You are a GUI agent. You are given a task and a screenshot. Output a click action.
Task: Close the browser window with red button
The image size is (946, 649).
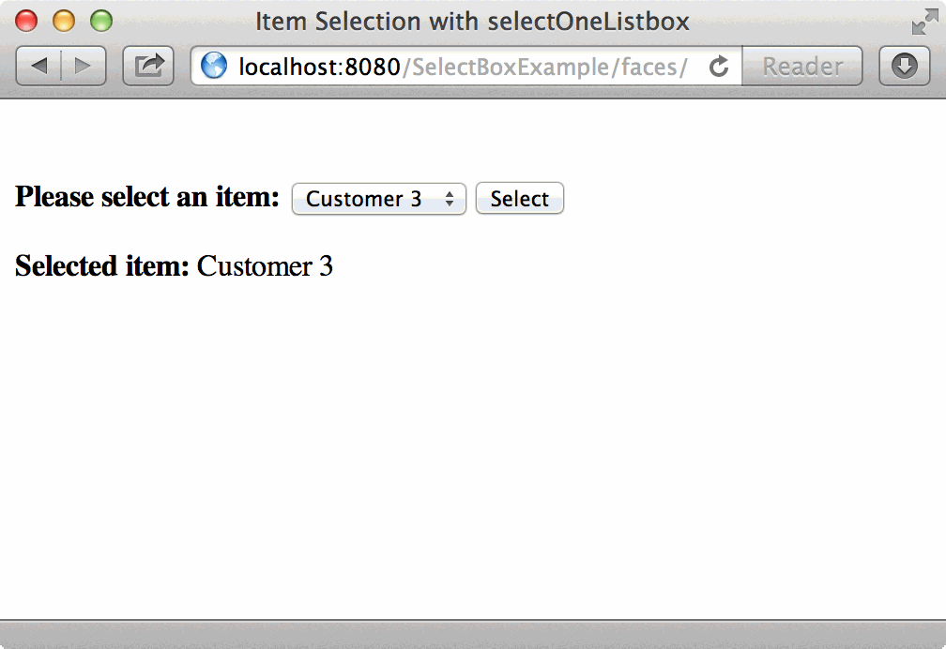click(x=27, y=21)
